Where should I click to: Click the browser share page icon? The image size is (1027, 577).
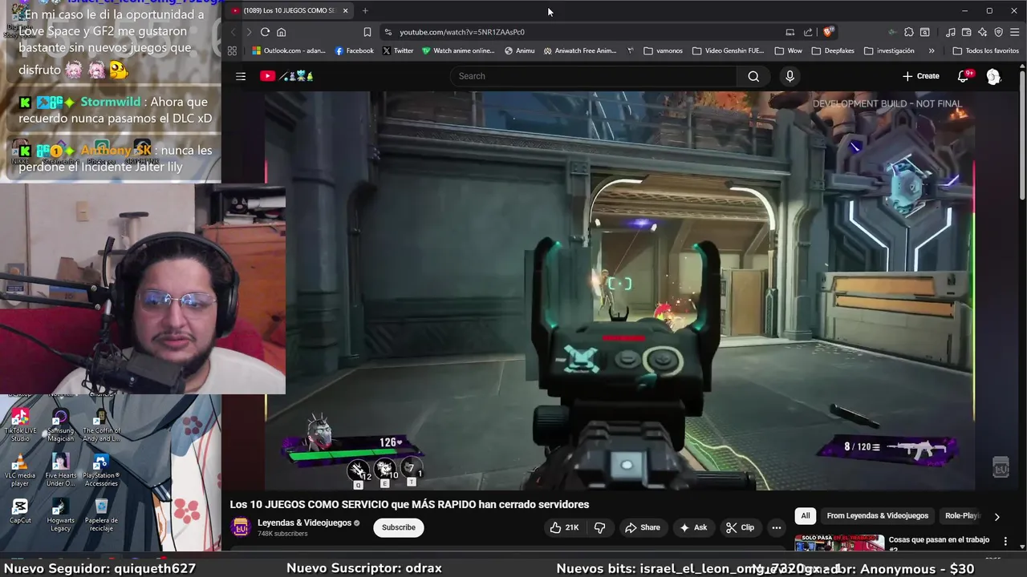click(x=808, y=32)
